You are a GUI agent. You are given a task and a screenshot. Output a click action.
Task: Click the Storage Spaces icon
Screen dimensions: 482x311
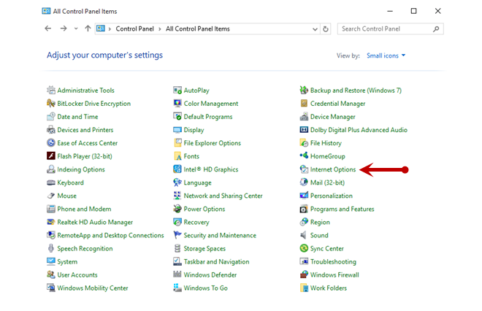pyautogui.click(x=177, y=248)
